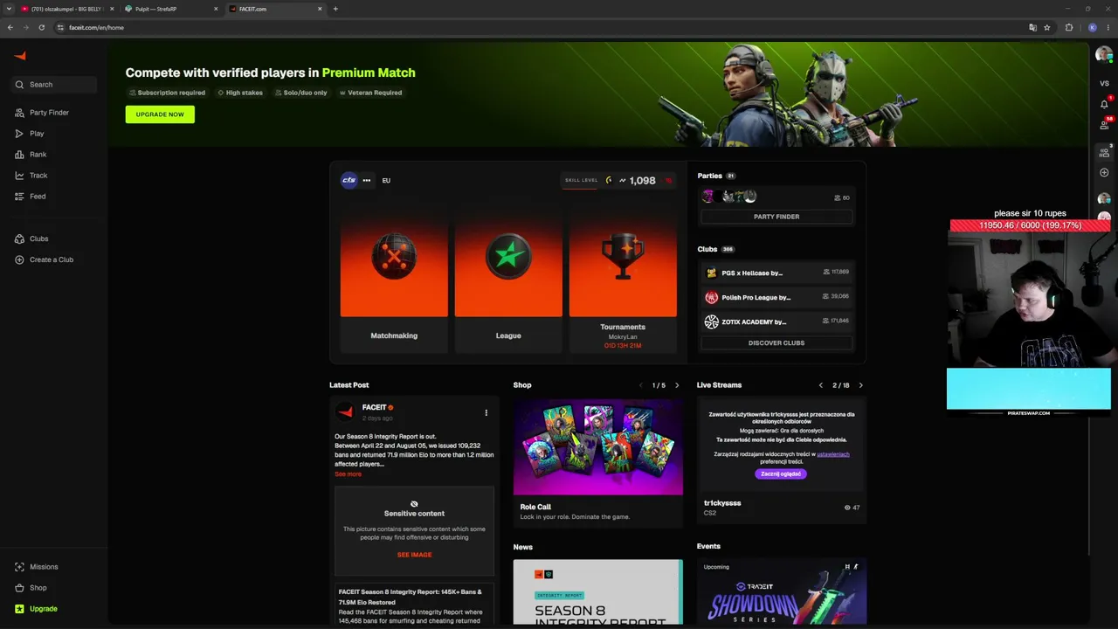Open the ustawieniach settings link
The height and width of the screenshot is (629, 1118).
click(x=833, y=454)
